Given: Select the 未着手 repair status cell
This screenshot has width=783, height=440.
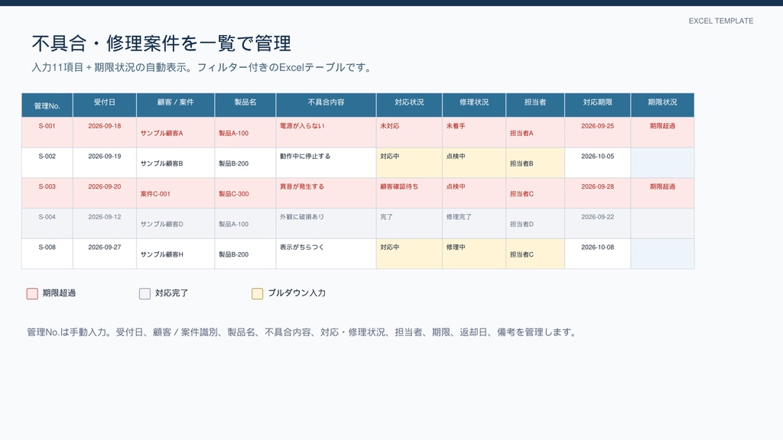Looking at the screenshot, I should [474, 133].
